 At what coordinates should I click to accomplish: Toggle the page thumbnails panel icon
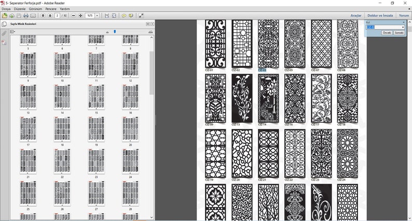click(x=4, y=24)
